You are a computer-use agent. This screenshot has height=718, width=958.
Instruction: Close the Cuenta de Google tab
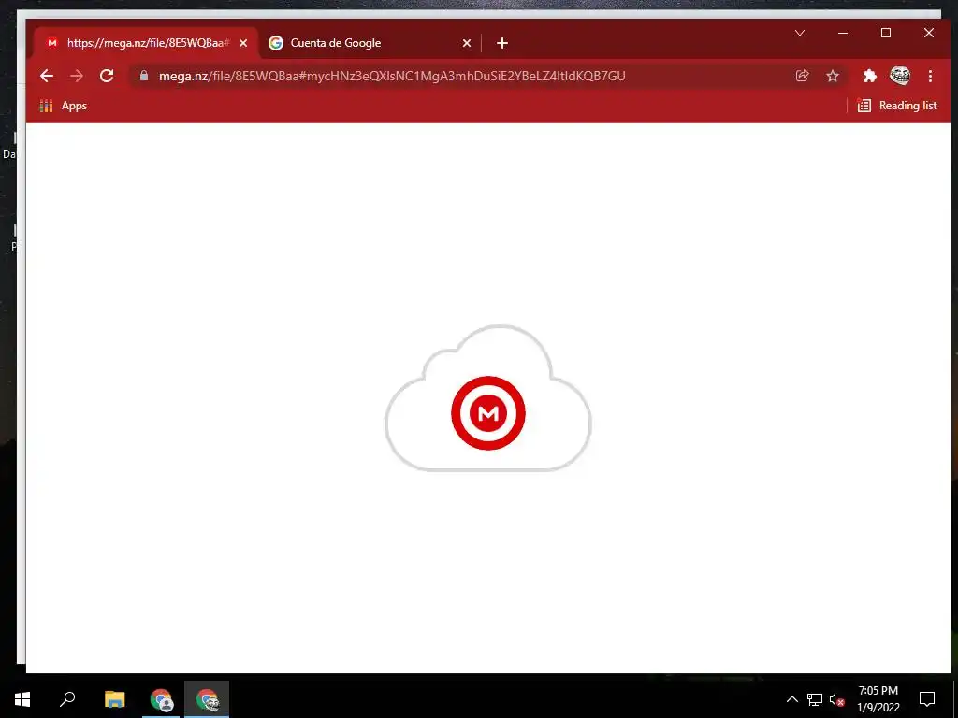tap(467, 43)
